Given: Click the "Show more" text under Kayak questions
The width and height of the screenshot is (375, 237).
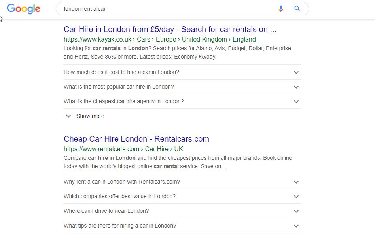Looking at the screenshot, I should coord(90,116).
